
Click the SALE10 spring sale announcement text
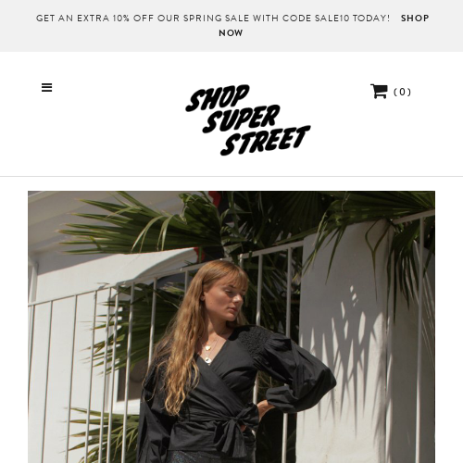pyautogui.click(x=213, y=19)
